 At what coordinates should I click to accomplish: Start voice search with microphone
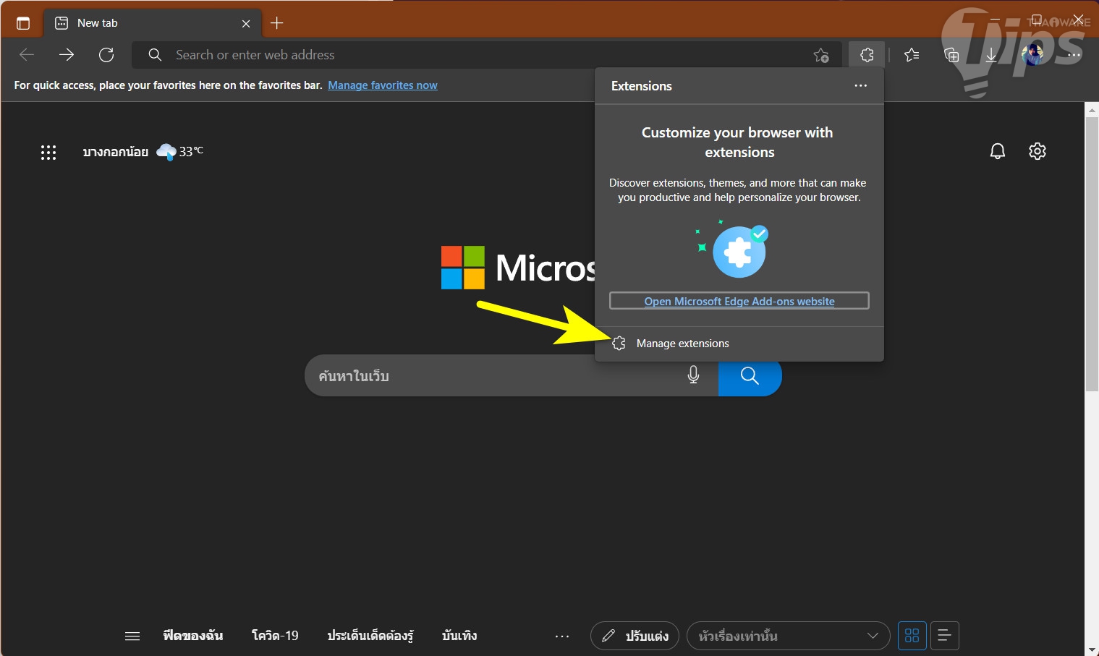tap(693, 375)
